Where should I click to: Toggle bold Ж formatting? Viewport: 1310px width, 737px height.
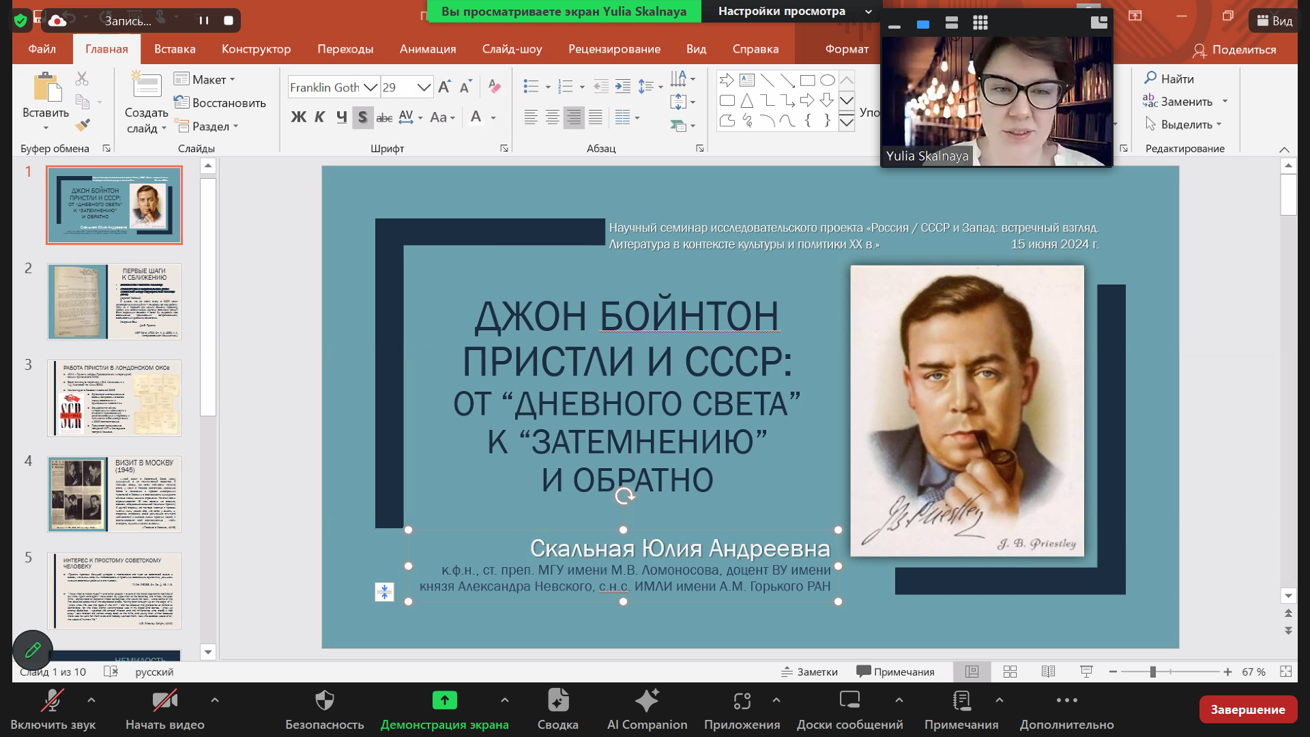pyautogui.click(x=298, y=117)
